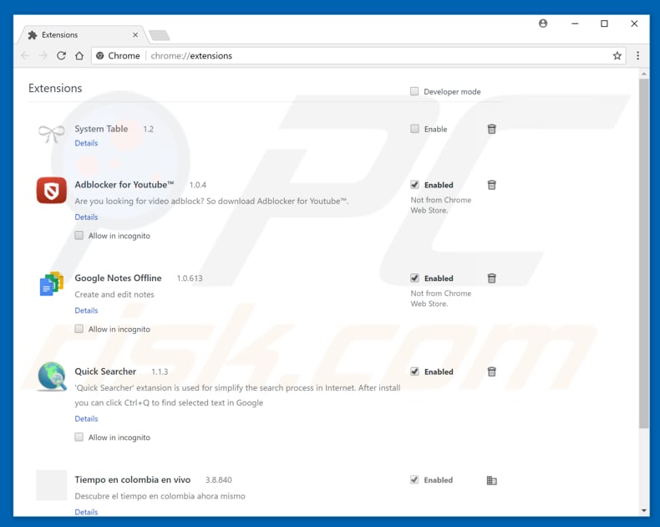The width and height of the screenshot is (660, 527).
Task: View Quick Searcher Details link
Action: [86, 419]
